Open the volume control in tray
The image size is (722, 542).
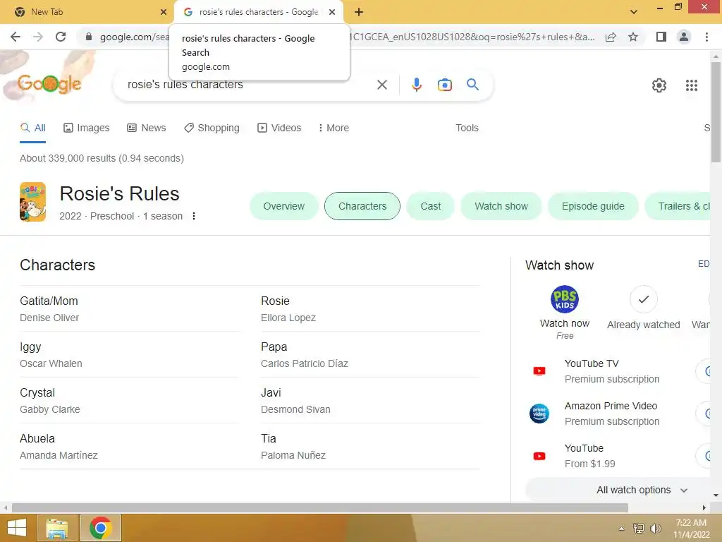(655, 529)
